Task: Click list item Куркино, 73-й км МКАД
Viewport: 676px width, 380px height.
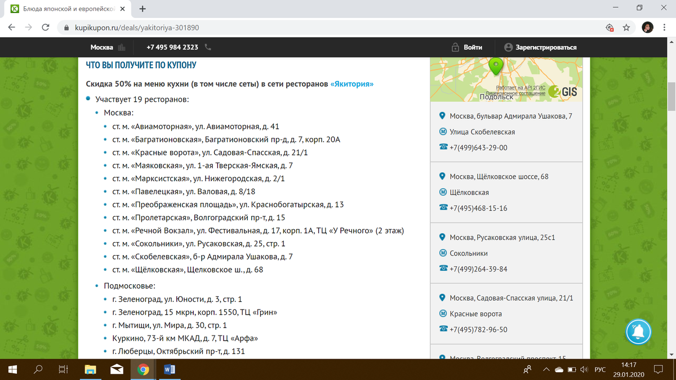Action: (185, 338)
